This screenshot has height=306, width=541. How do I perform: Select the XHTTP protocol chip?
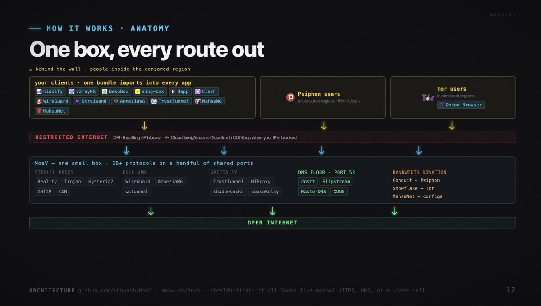point(44,192)
